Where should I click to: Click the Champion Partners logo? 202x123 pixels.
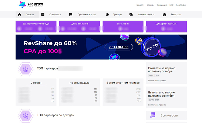click(x=31, y=5)
